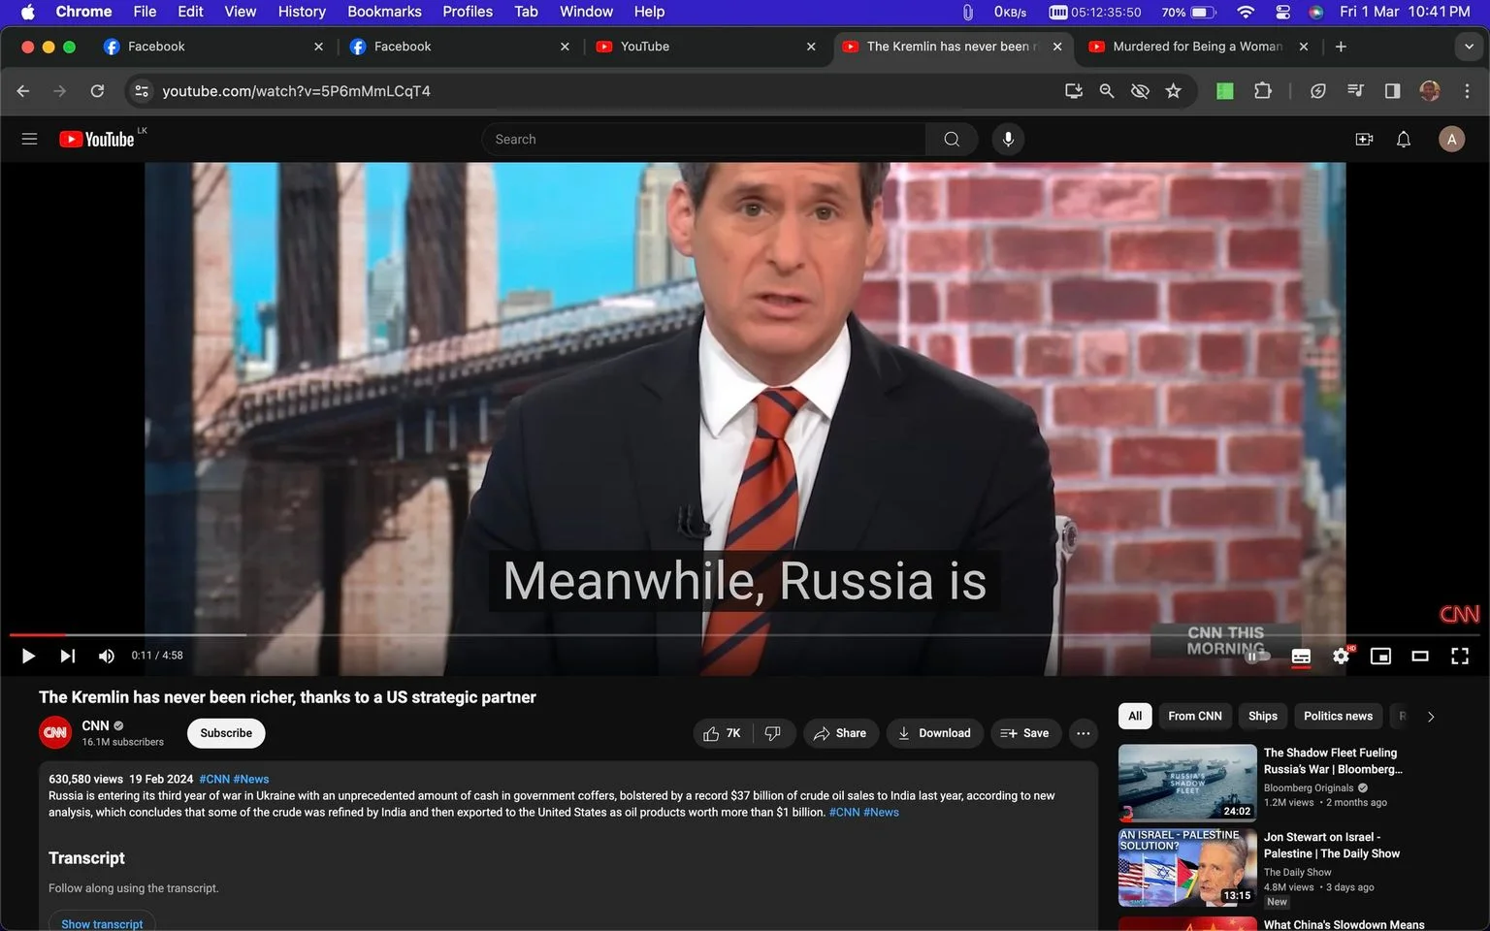The width and height of the screenshot is (1490, 931).
Task: Select the From CNN filter chip
Action: pos(1195,716)
